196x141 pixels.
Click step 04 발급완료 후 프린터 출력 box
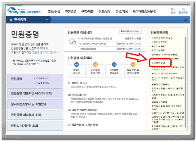pyautogui.click(x=133, y=71)
